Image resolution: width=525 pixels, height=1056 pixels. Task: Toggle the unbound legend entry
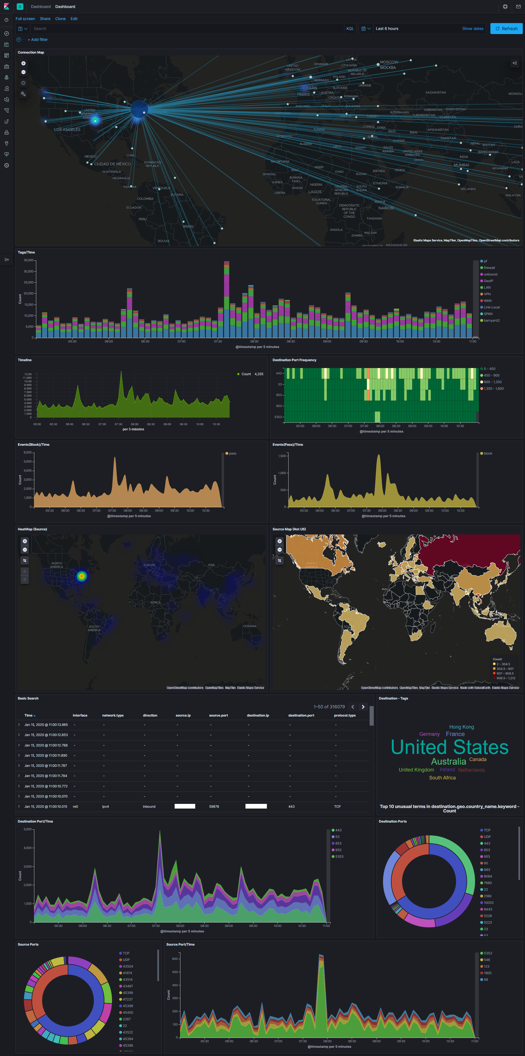click(488, 274)
